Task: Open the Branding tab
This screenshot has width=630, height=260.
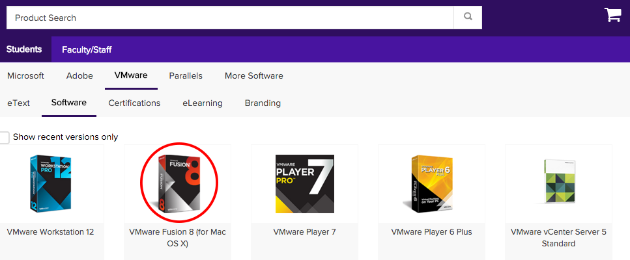Action: pyautogui.click(x=263, y=103)
